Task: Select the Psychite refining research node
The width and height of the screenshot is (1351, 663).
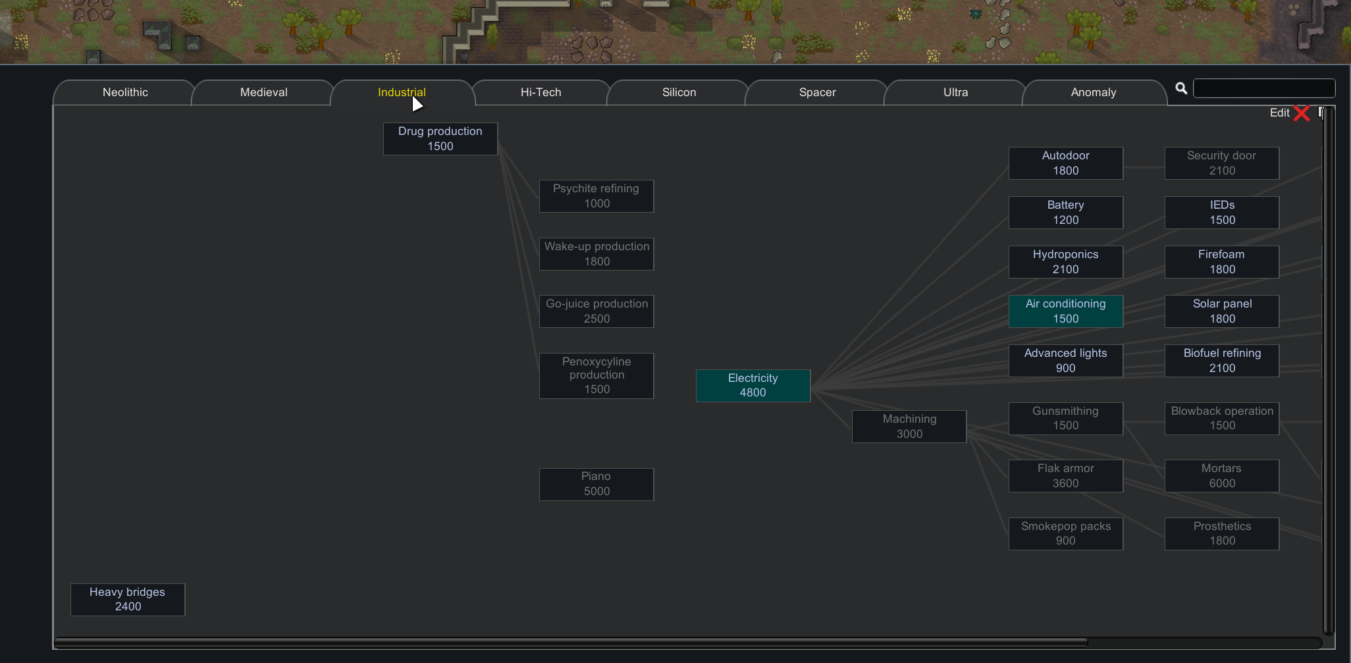Action: click(x=596, y=196)
